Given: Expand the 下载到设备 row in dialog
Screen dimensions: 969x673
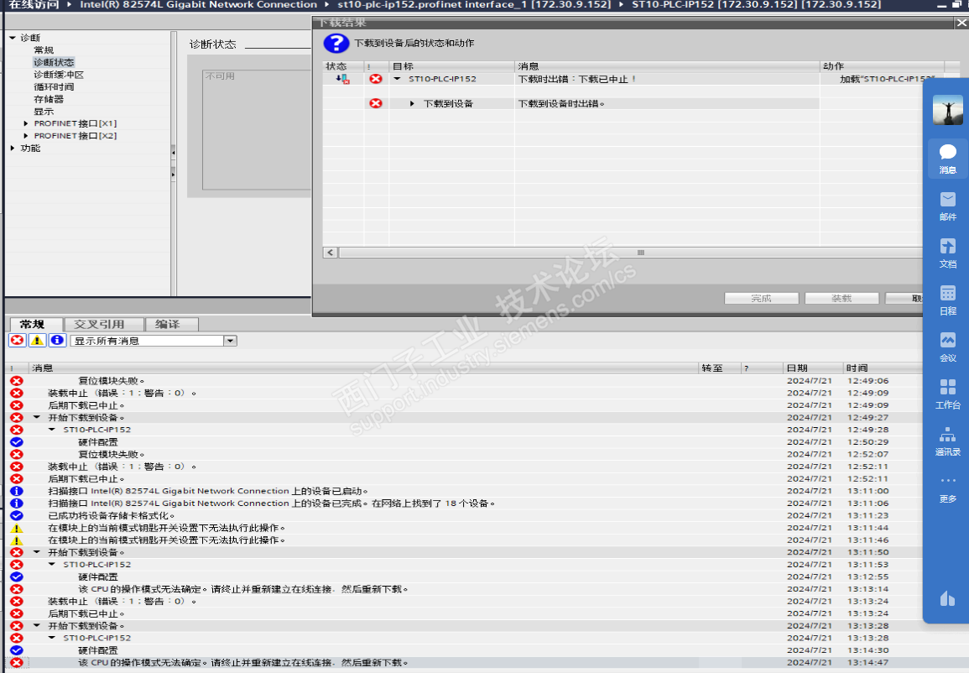Looking at the screenshot, I should click(412, 104).
